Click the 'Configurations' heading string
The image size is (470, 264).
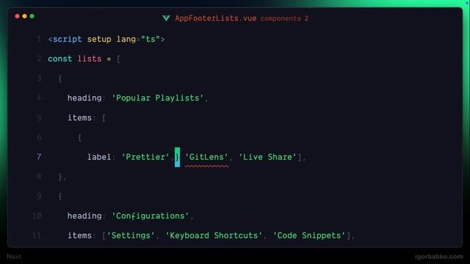pos(150,216)
